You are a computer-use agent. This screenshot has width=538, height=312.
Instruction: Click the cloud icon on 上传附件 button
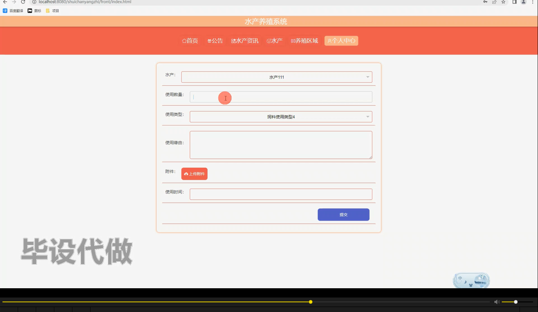coord(187,174)
